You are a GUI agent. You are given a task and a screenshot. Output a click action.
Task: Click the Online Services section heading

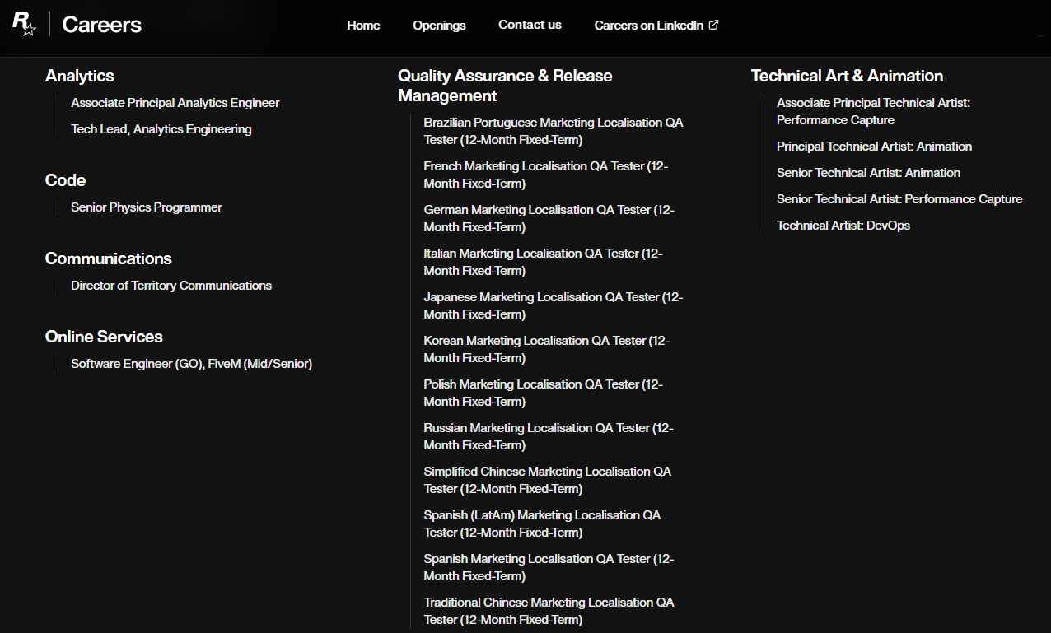104,337
